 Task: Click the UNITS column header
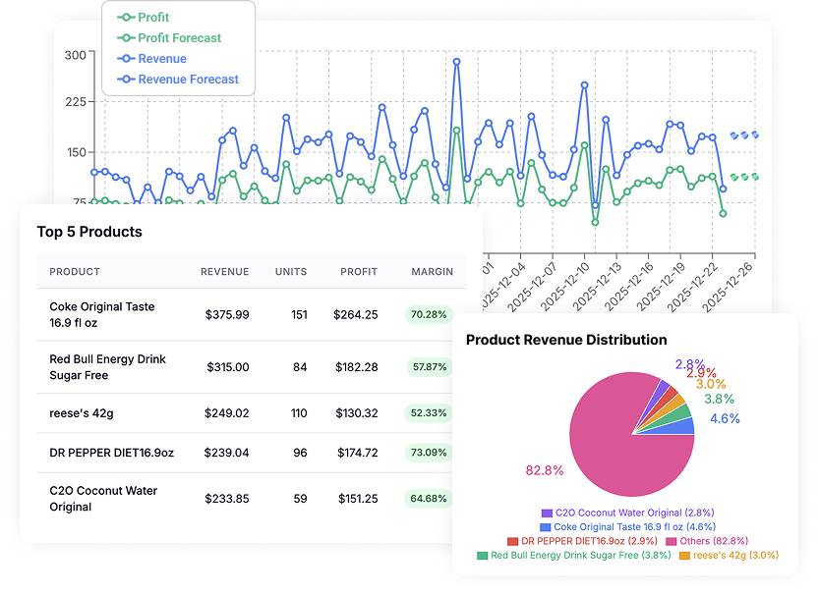[290, 272]
